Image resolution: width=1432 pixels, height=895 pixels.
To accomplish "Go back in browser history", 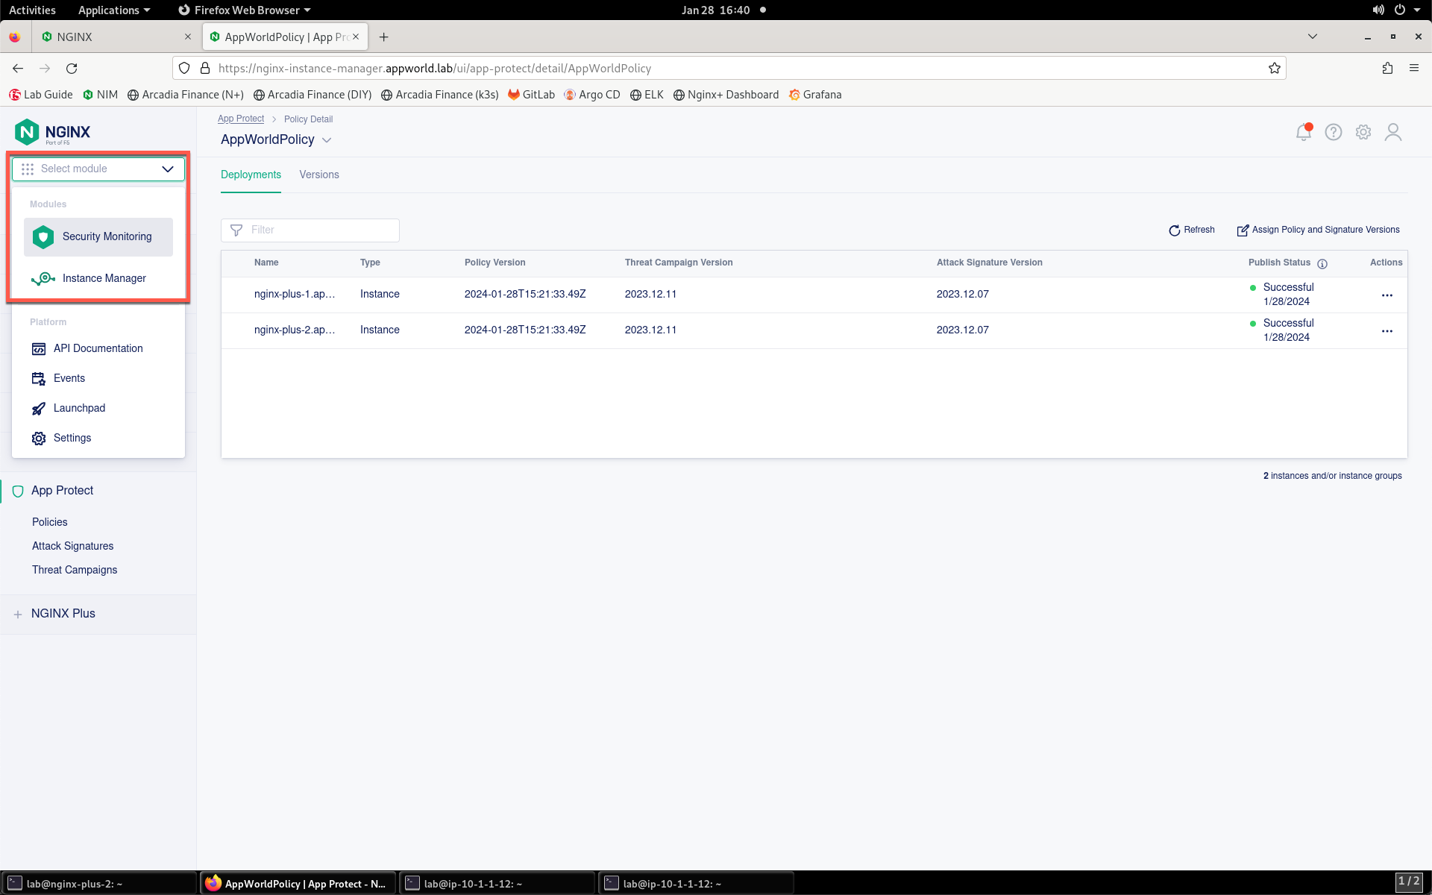I will pos(18,68).
